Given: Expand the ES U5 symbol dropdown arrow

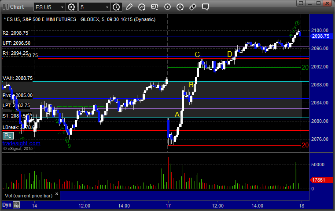Looking at the screenshot, I should click(62, 7).
